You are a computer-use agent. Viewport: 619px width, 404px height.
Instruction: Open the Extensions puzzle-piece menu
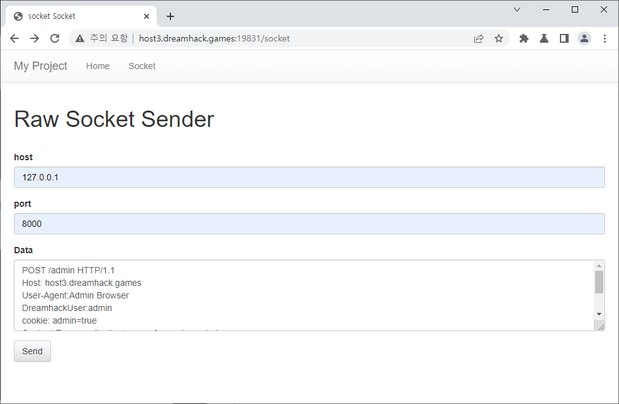click(524, 38)
